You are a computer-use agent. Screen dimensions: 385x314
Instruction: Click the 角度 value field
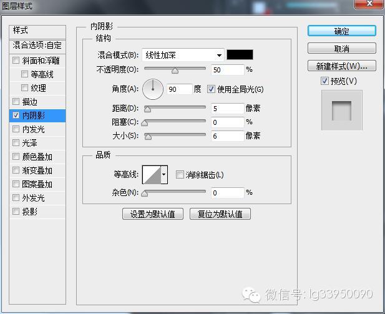[180, 89]
